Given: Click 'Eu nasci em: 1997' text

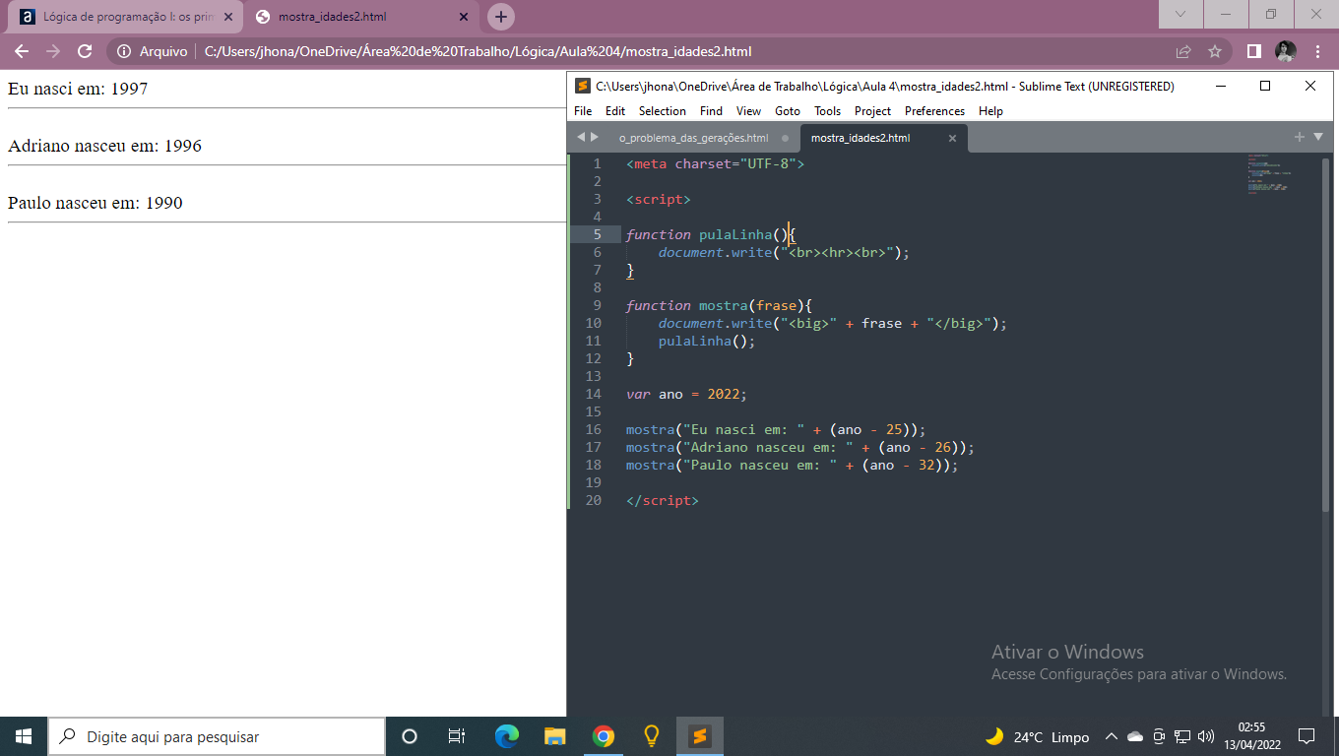Looking at the screenshot, I should point(78,89).
